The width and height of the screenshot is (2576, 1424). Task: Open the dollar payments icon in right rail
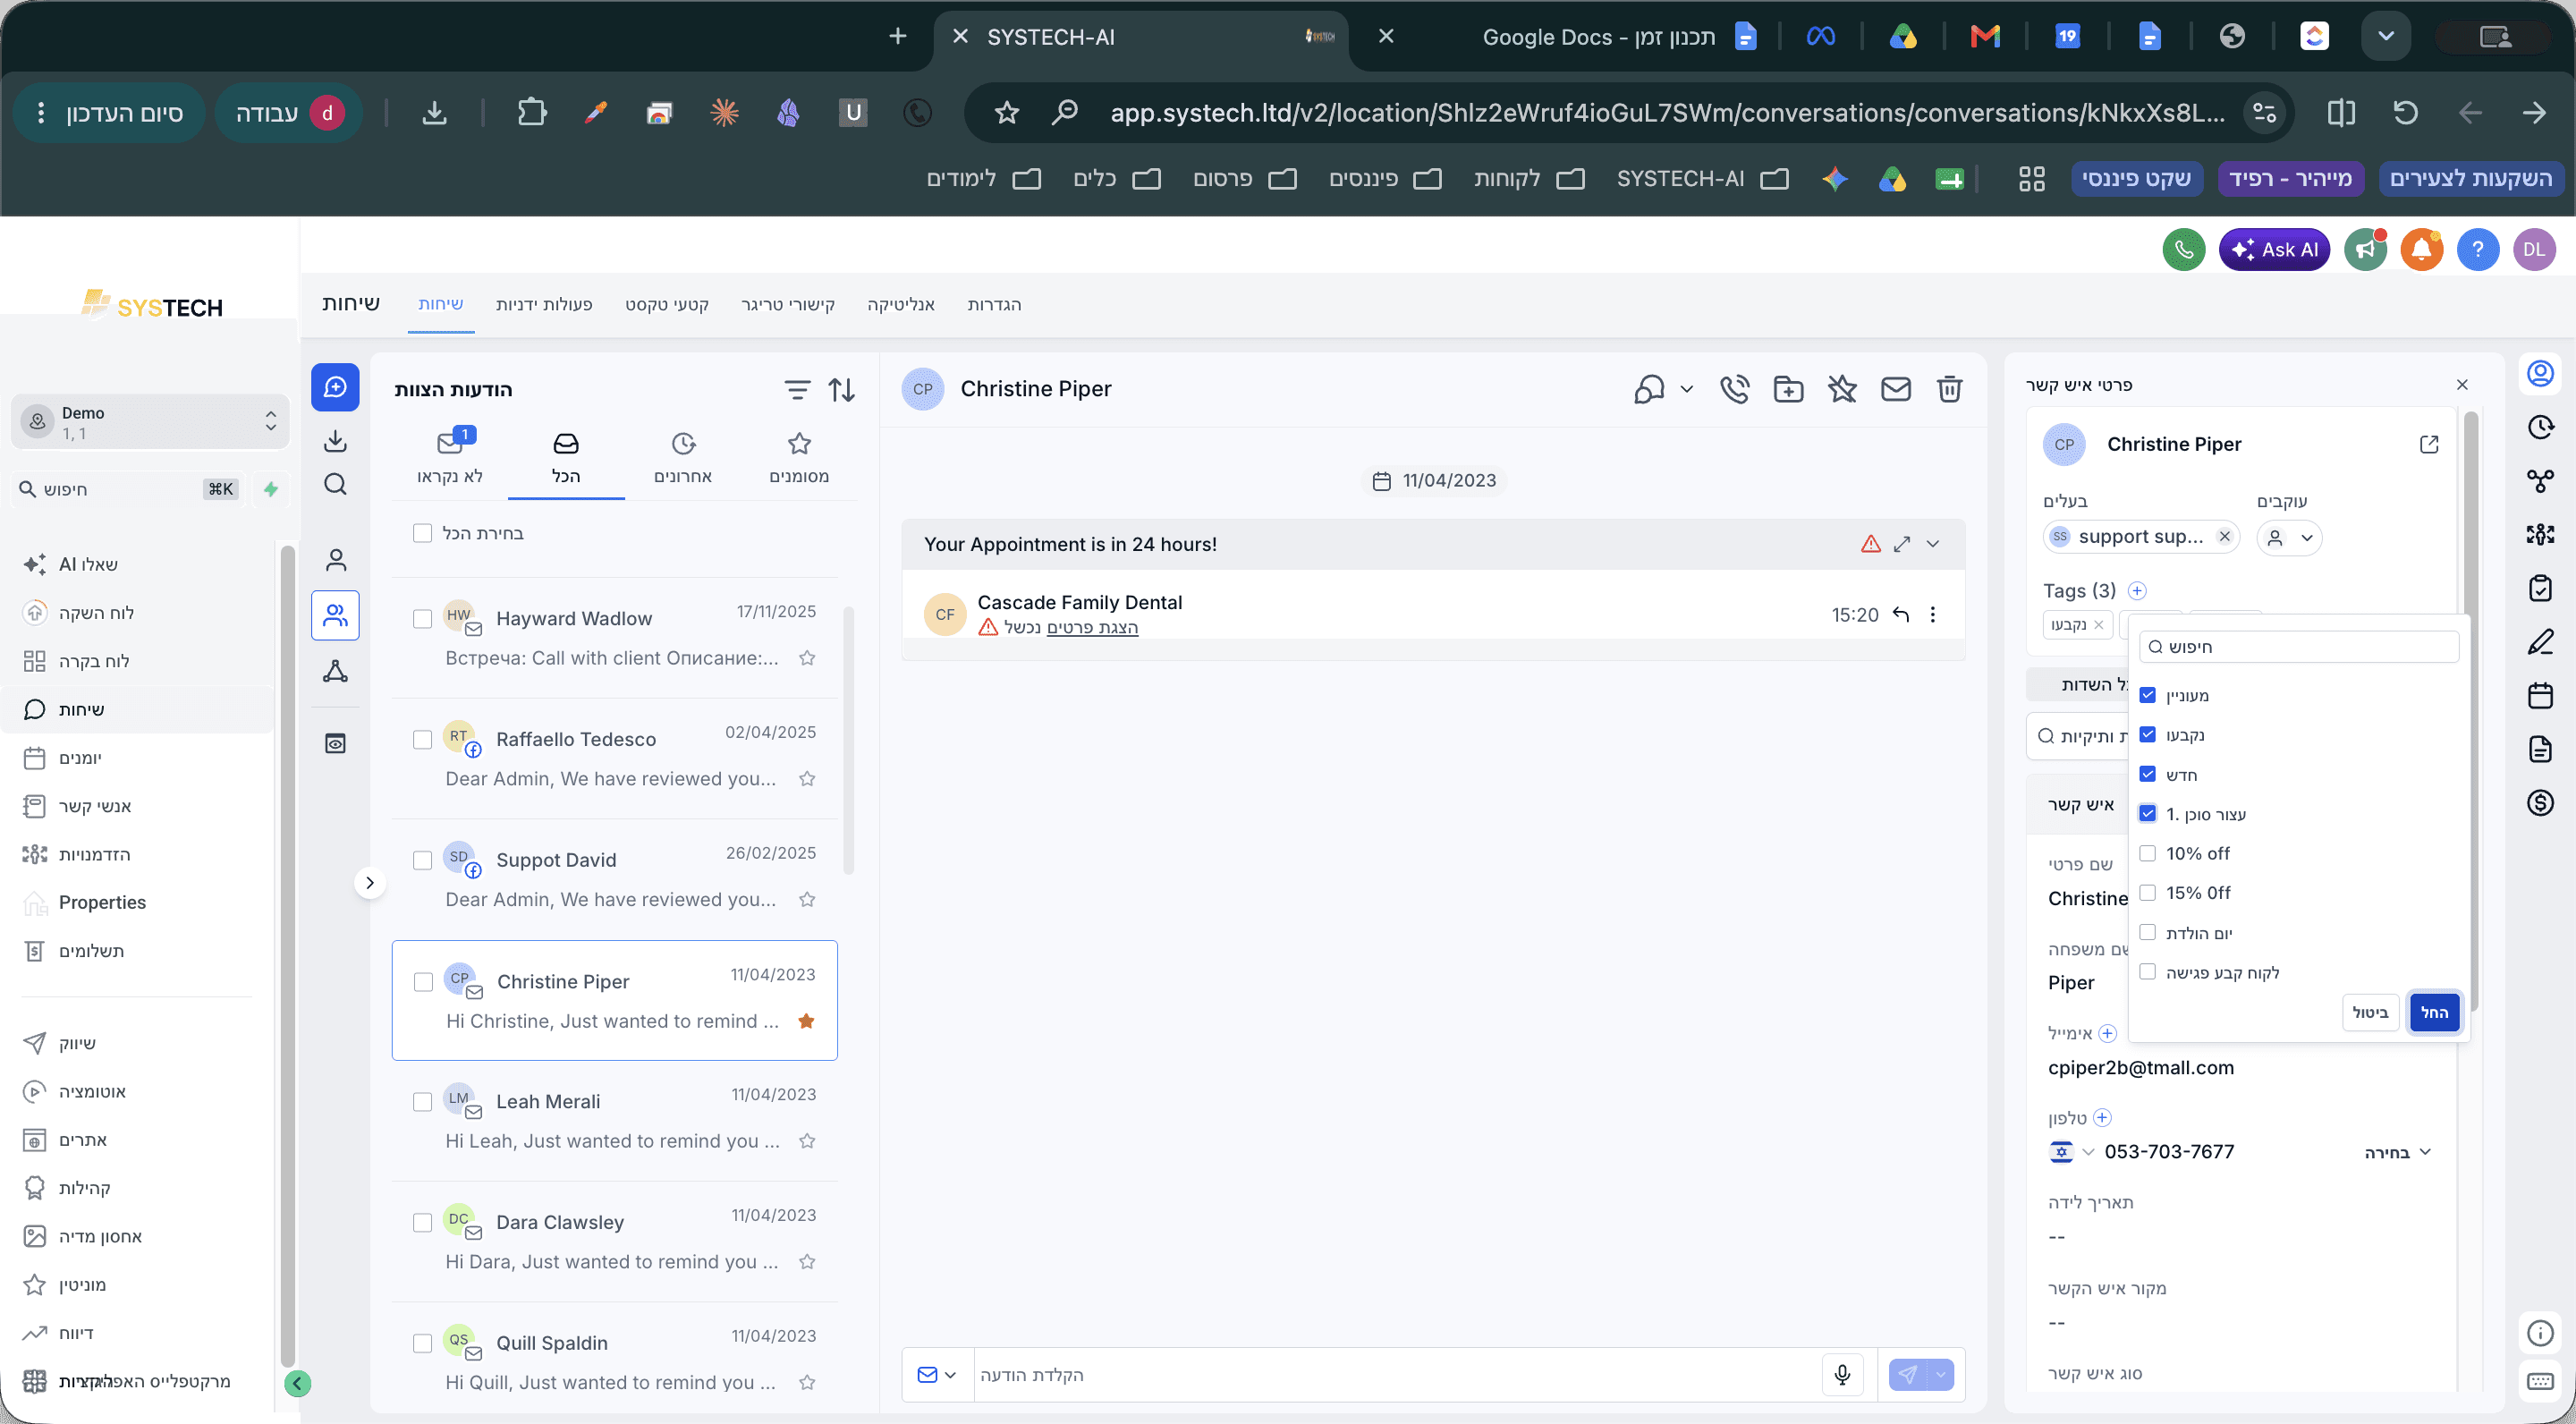(x=2540, y=803)
